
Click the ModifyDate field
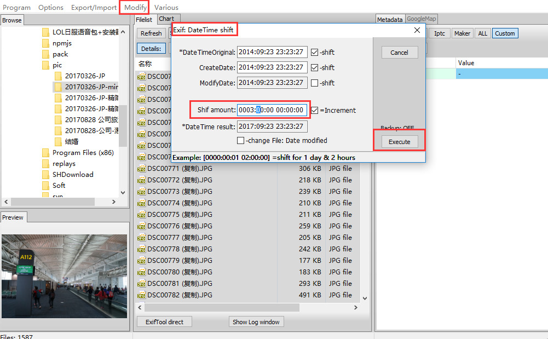[x=272, y=83]
